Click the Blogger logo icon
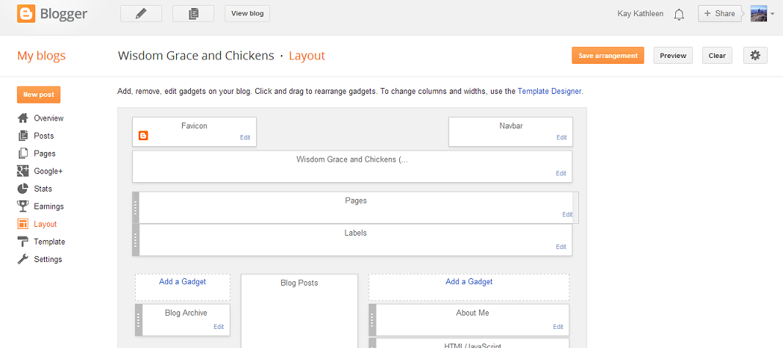783x348 pixels. pos(26,14)
